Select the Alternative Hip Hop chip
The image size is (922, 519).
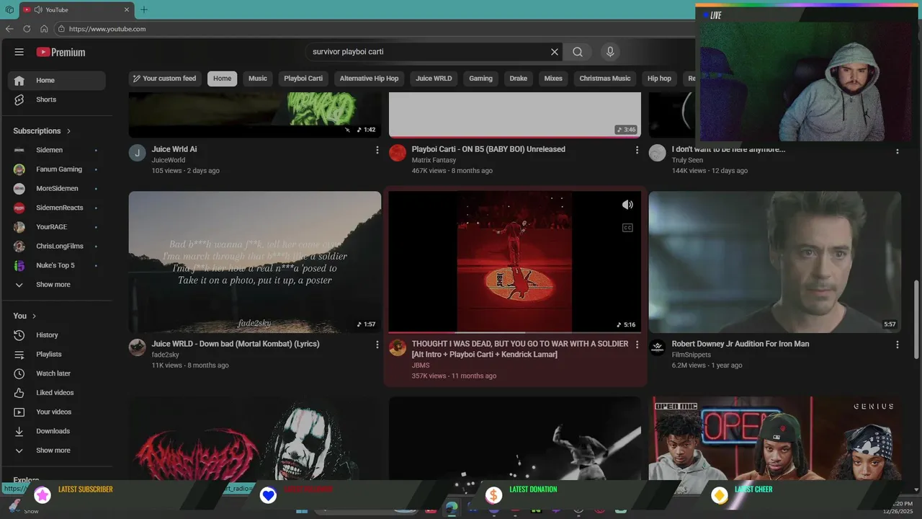click(369, 79)
